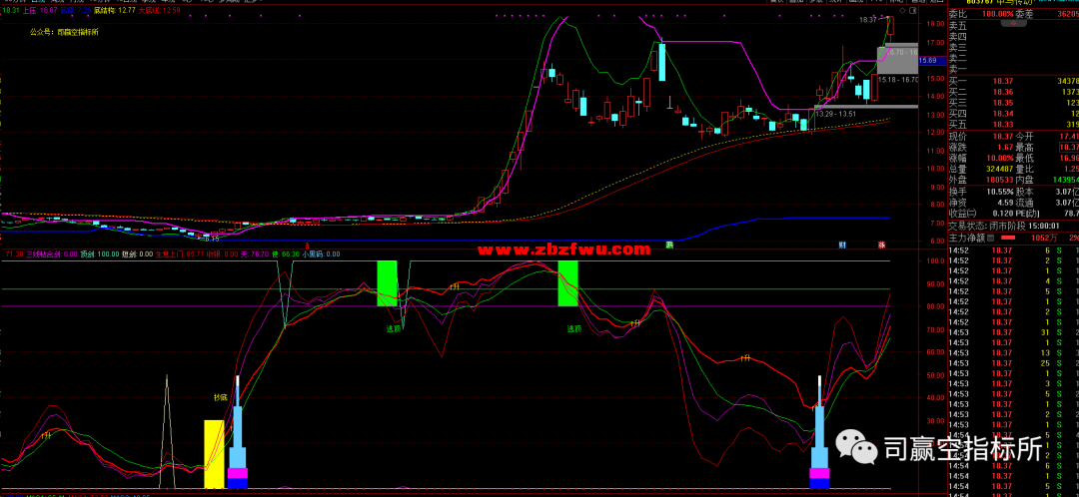Click the 15.18 - 16.70 gap zone label

click(899, 80)
